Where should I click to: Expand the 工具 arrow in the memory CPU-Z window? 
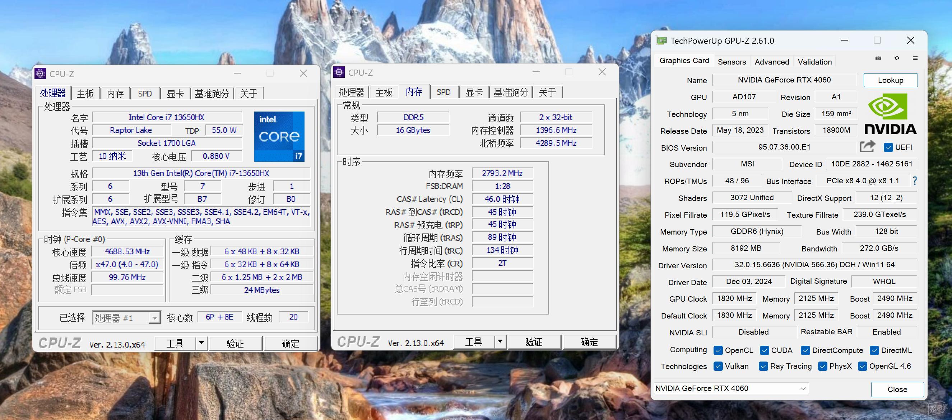click(x=500, y=341)
